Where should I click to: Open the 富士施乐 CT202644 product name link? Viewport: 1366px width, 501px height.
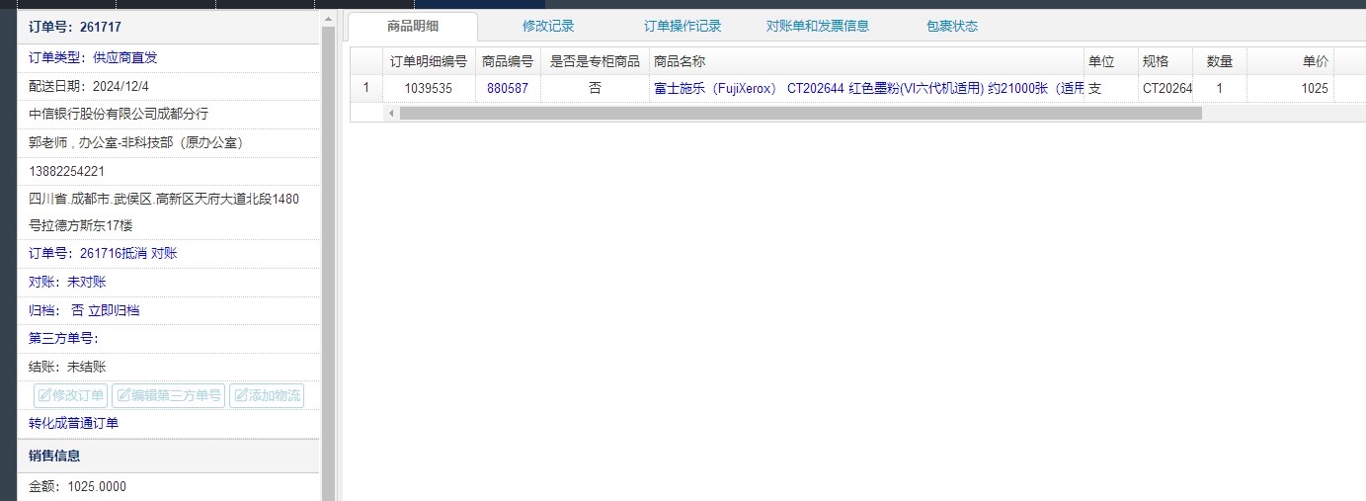(x=868, y=88)
